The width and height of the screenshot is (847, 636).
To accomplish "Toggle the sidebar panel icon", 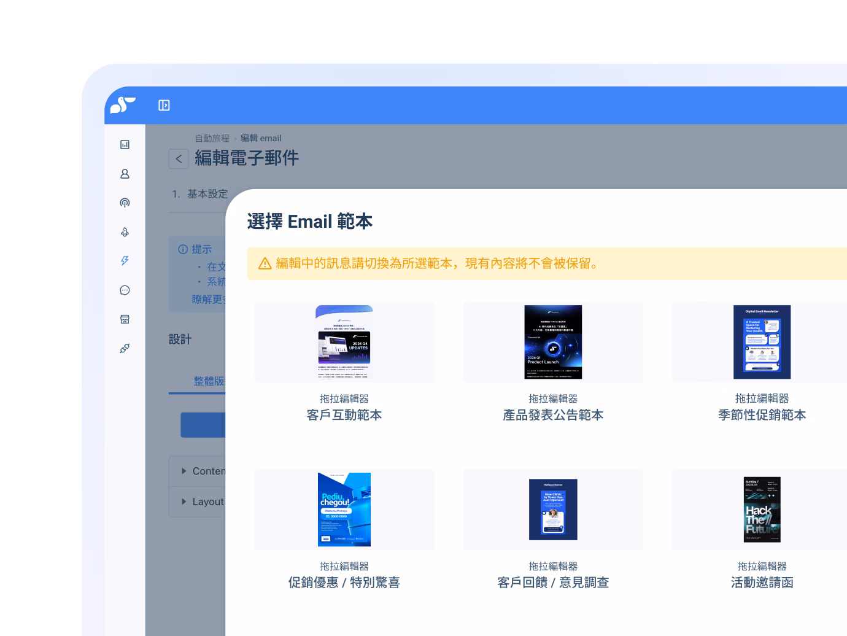I will point(164,106).
